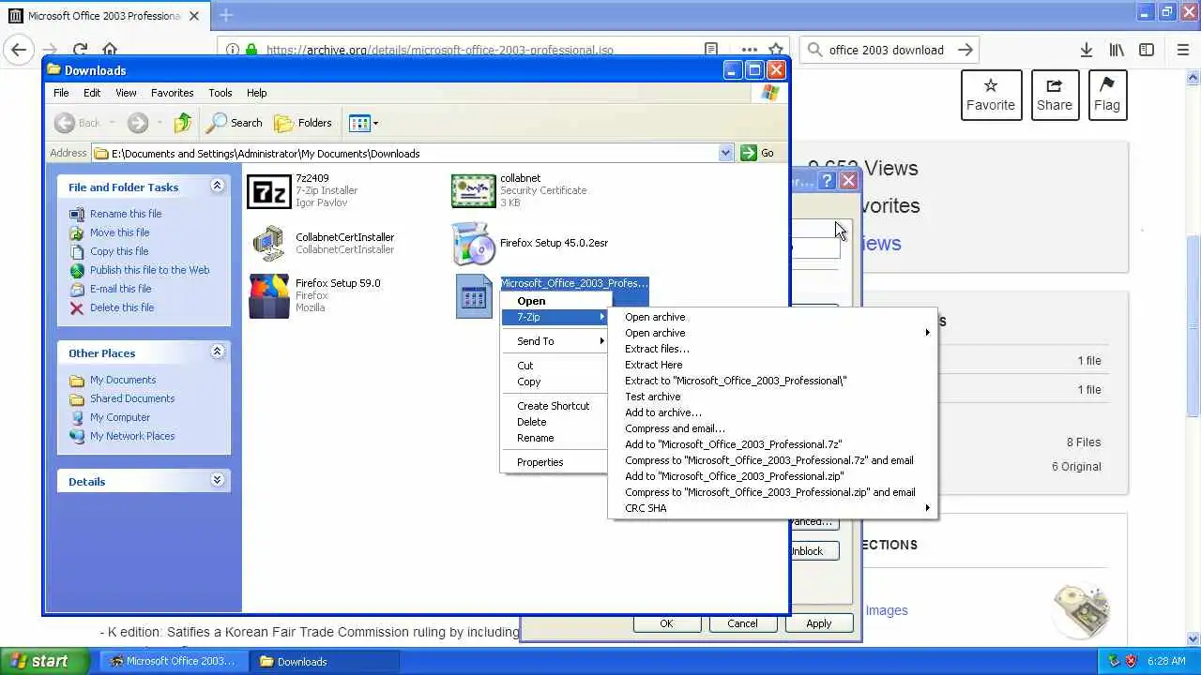Choose Extract to Microsoft_Office_2003_Professional folder
The image size is (1201, 675).
click(x=772, y=381)
